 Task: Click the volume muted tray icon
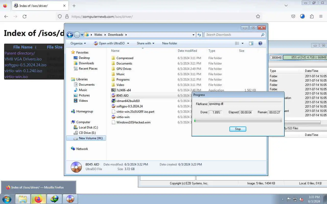pyautogui.click(x=301, y=199)
